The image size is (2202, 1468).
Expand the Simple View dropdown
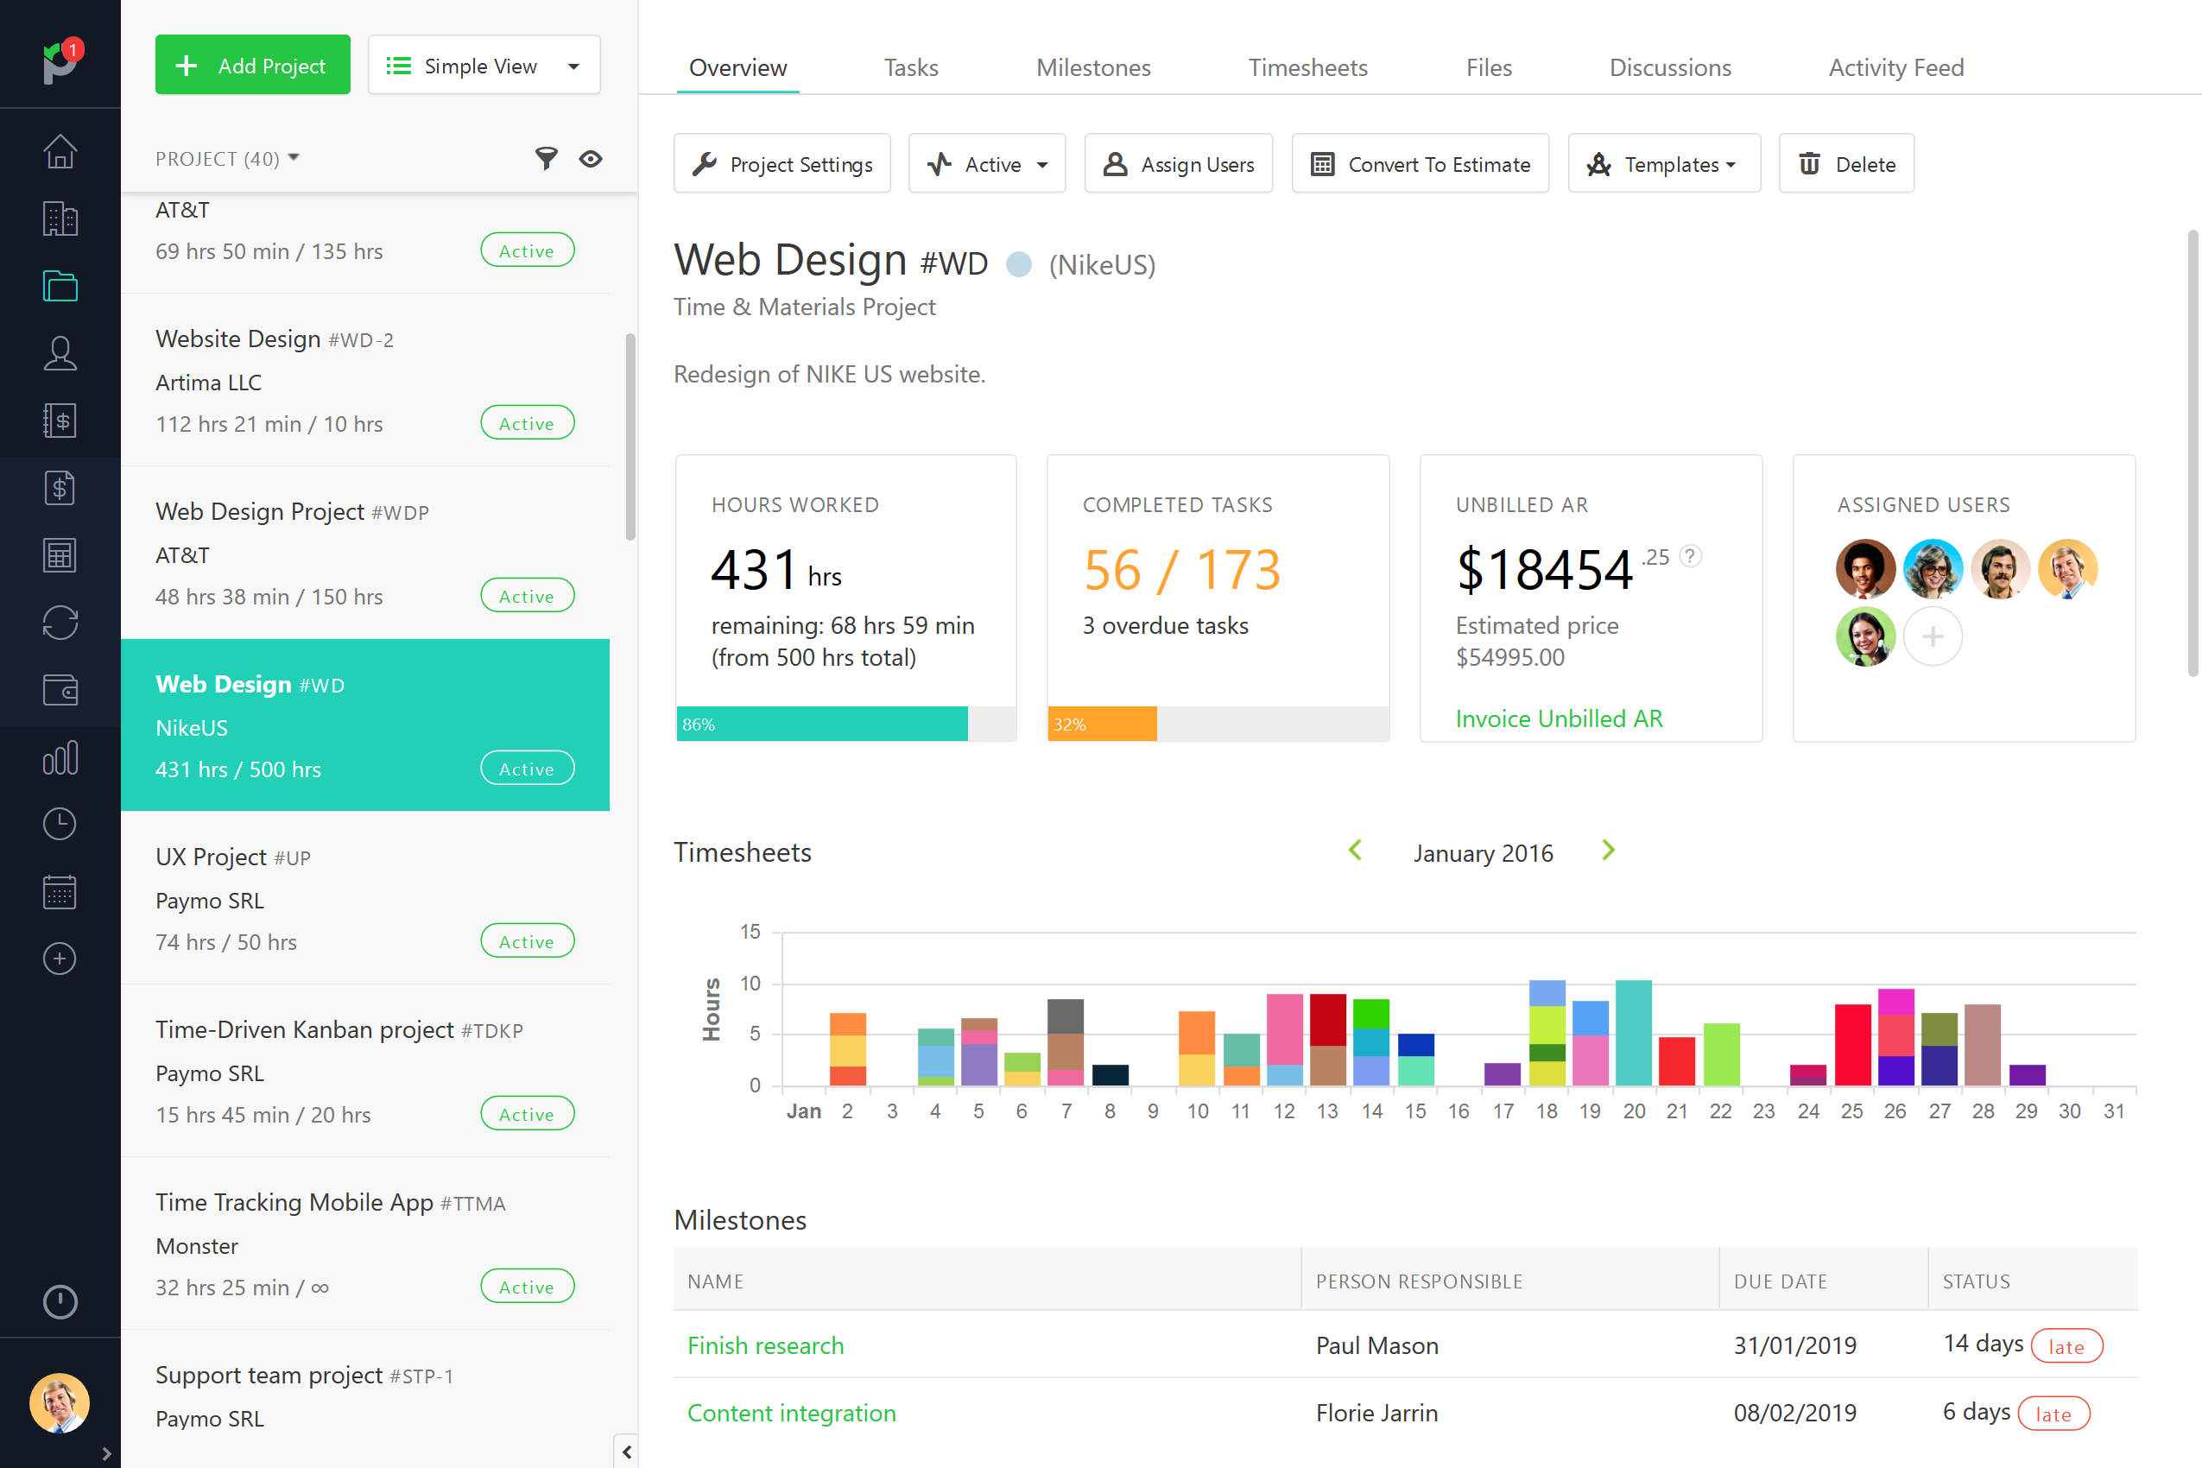[x=483, y=65]
